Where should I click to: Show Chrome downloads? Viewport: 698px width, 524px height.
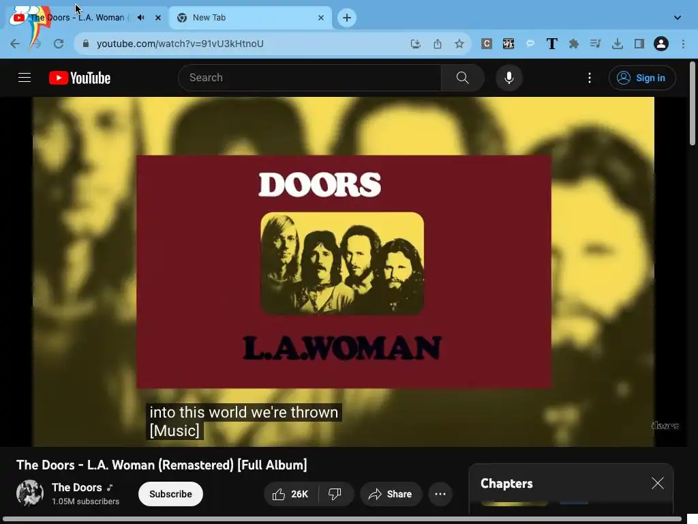click(x=618, y=44)
